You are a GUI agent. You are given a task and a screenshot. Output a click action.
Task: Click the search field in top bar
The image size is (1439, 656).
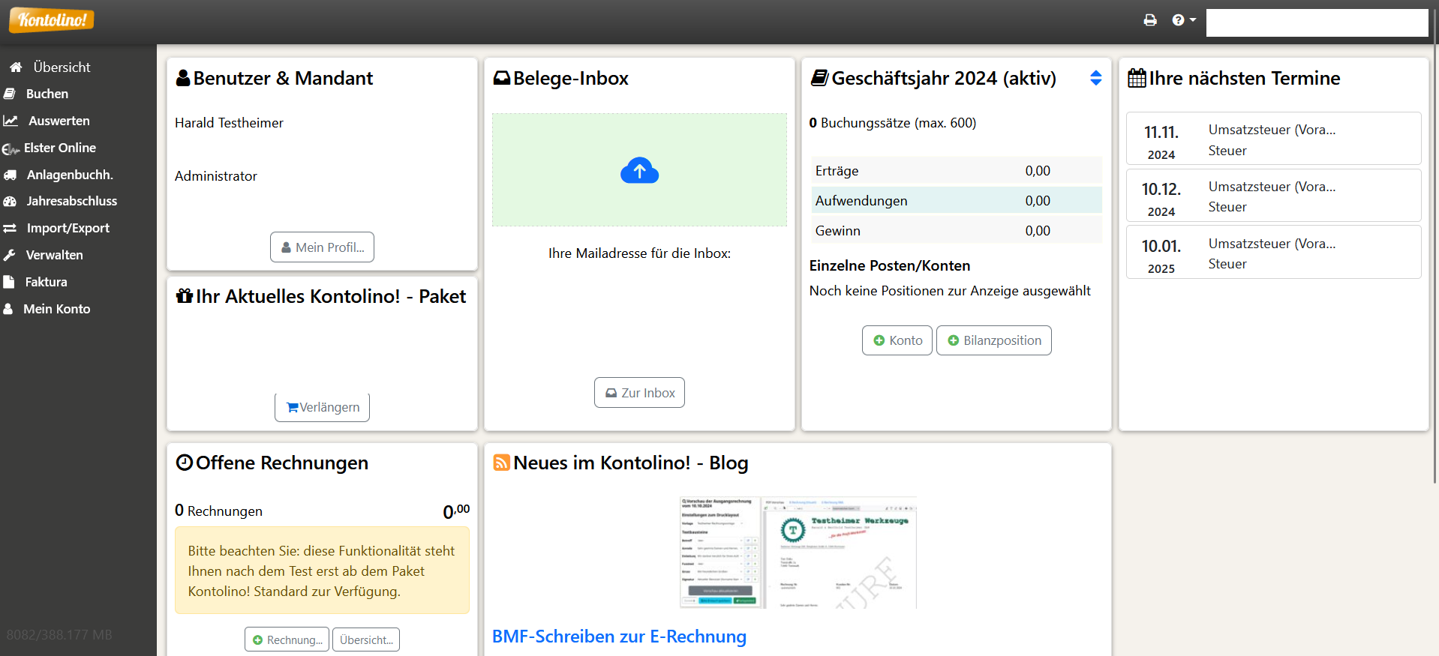click(1316, 22)
